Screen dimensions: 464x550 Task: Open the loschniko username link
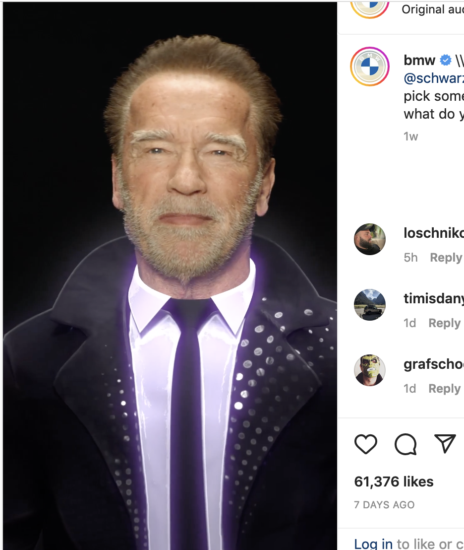[434, 233]
